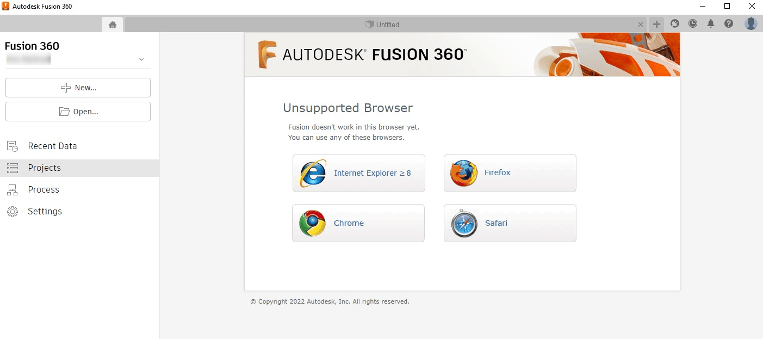Image resolution: width=763 pixels, height=339 pixels.
Task: Choose the Firefox browser option
Action: click(510, 173)
